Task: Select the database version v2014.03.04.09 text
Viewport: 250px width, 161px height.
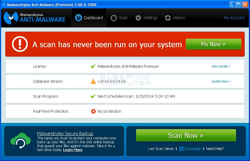Action: [112, 81]
